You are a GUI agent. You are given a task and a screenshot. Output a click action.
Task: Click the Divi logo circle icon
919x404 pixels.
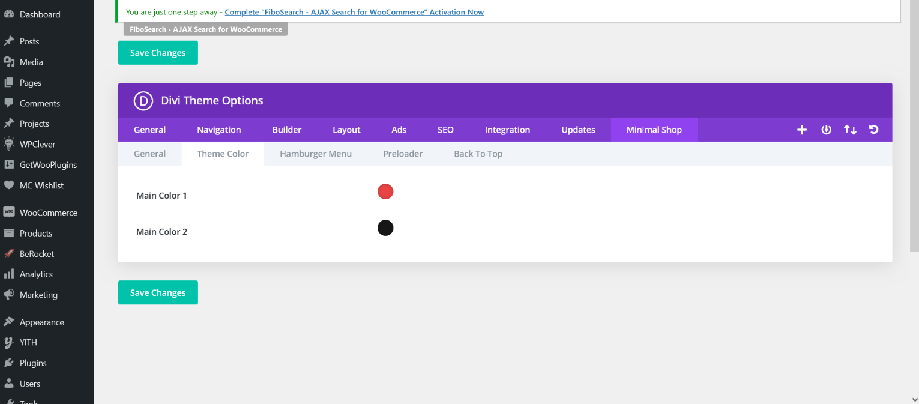coord(143,100)
